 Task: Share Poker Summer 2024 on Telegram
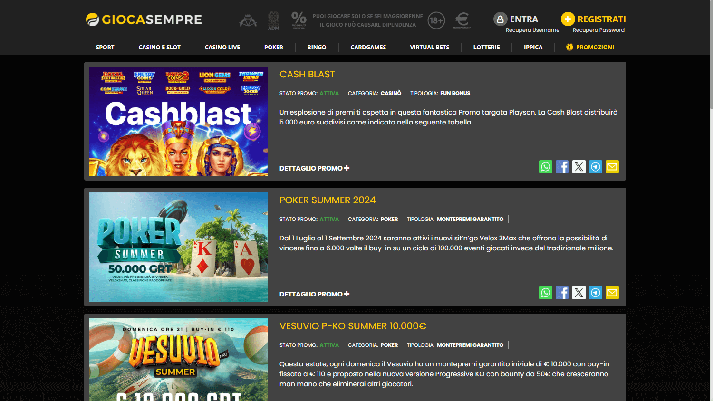(x=596, y=293)
